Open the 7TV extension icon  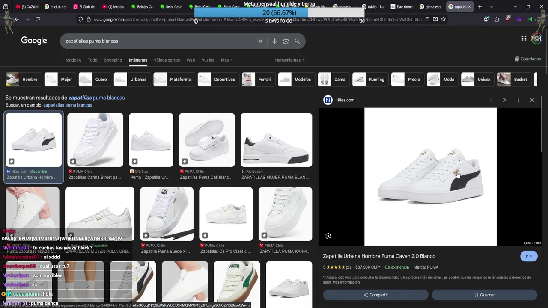[519, 19]
